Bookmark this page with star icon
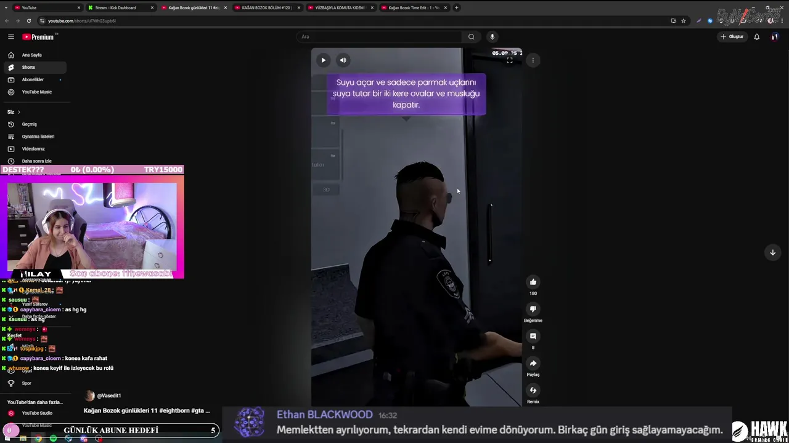The width and height of the screenshot is (789, 443). (x=683, y=21)
